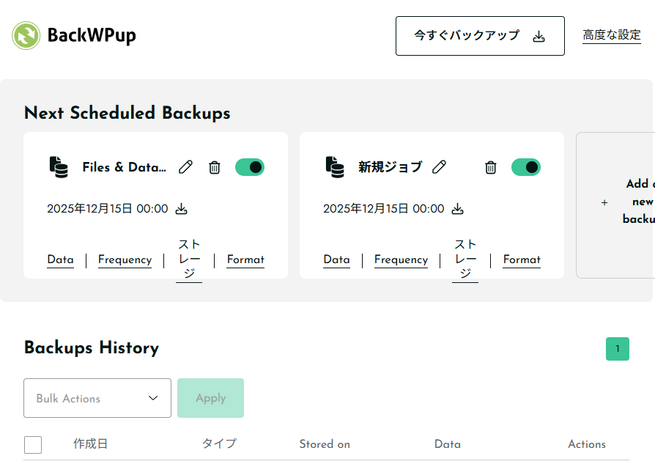Click the 今すぐバックアップ button
The image size is (655, 475).
pyautogui.click(x=480, y=36)
